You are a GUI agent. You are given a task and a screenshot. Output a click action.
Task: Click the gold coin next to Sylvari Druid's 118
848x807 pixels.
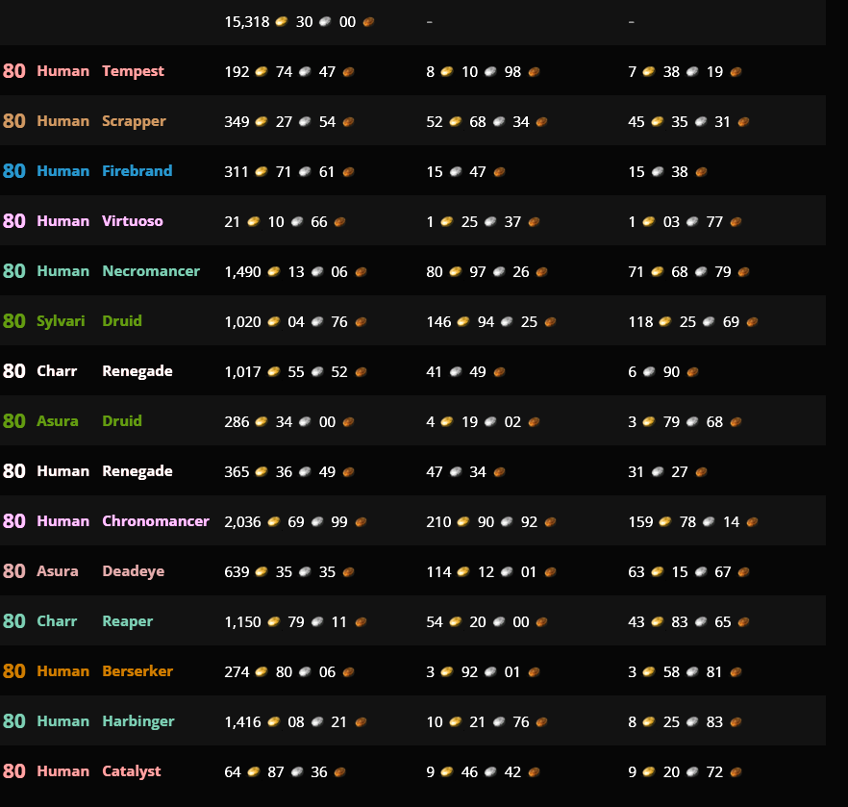[665, 322]
